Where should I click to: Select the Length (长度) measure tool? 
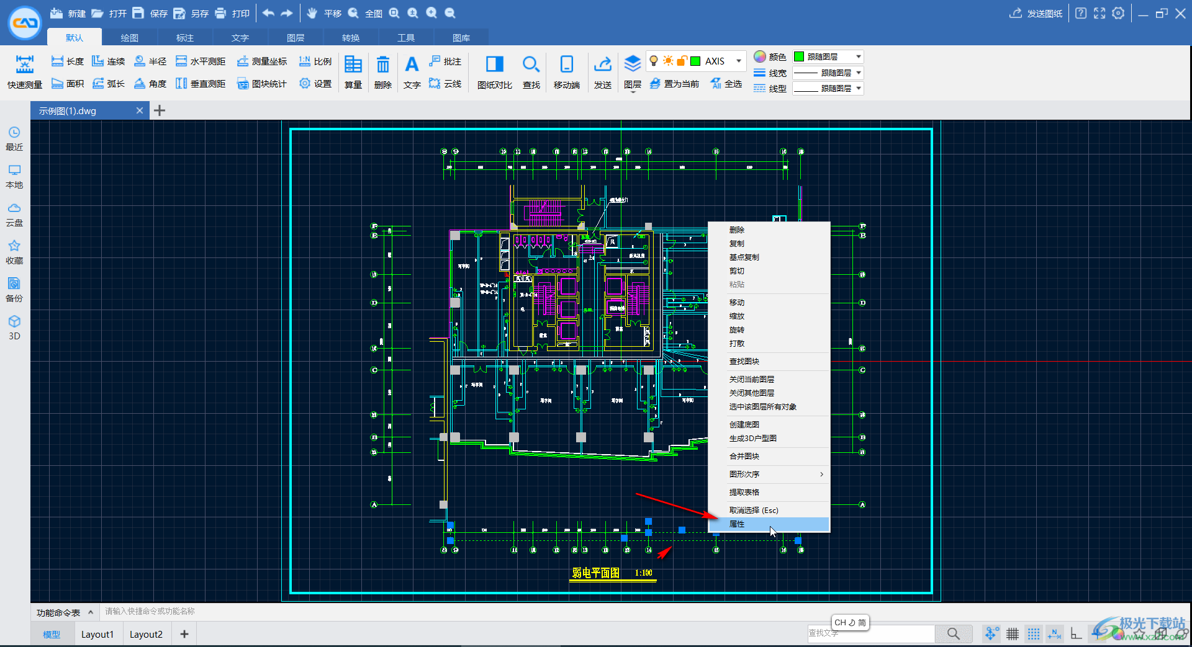(67, 61)
